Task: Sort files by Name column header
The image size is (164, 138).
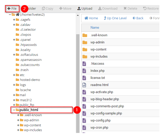Action: point(95,27)
